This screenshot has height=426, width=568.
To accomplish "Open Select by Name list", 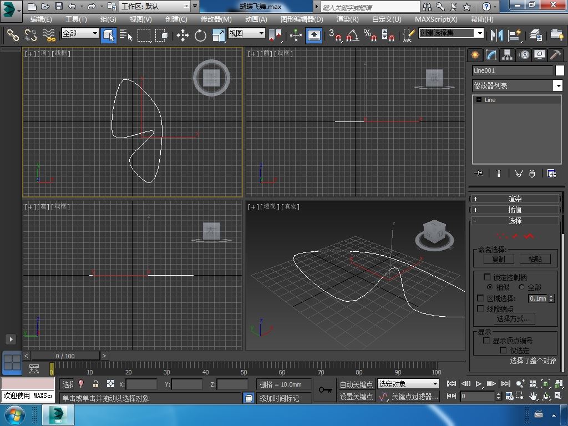I will [x=126, y=35].
